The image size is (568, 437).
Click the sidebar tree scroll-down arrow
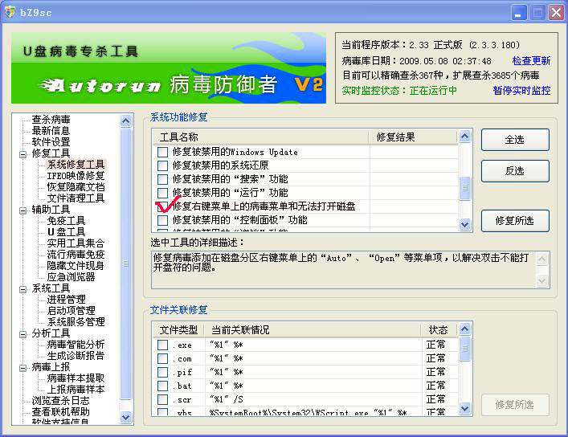[x=125, y=417]
